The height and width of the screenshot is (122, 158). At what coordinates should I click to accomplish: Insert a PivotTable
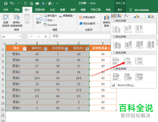pyautogui.click(x=6, y=20)
